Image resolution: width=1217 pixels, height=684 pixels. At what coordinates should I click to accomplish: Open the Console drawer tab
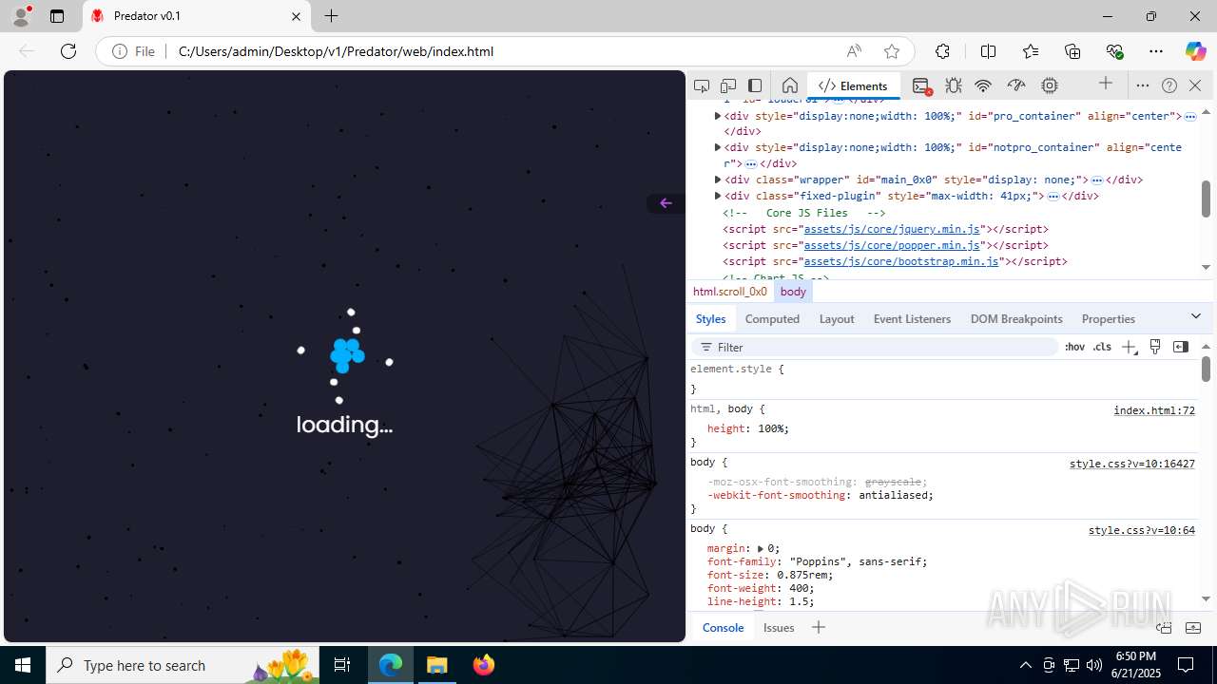click(723, 627)
